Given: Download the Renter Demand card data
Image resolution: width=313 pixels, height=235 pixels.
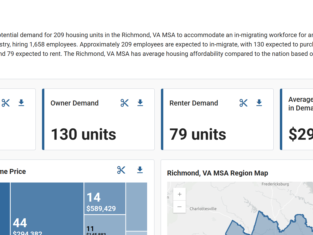Looking at the screenshot, I should tap(259, 103).
